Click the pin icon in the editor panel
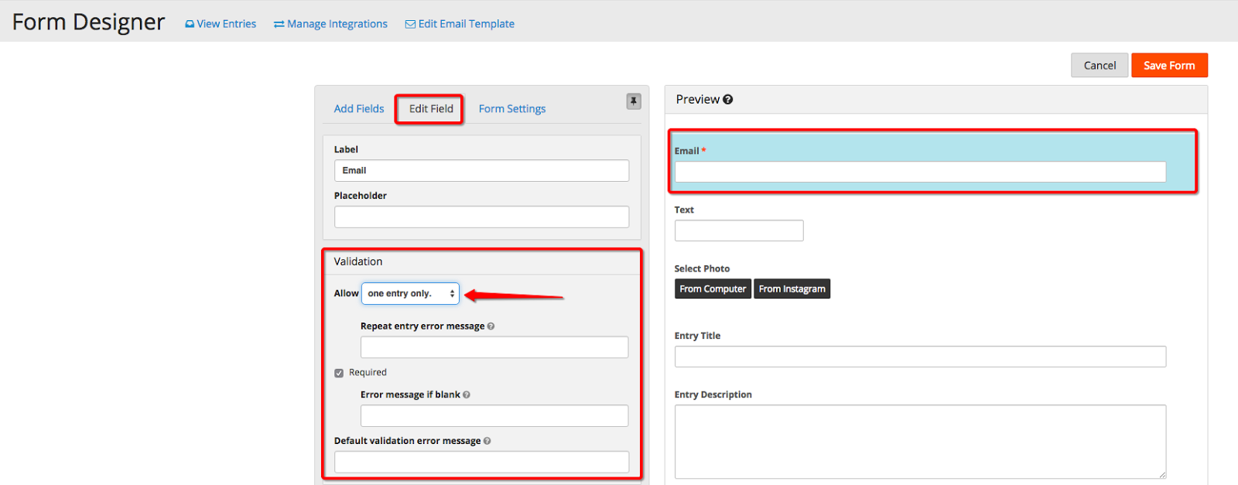The height and width of the screenshot is (485, 1238). [x=633, y=101]
